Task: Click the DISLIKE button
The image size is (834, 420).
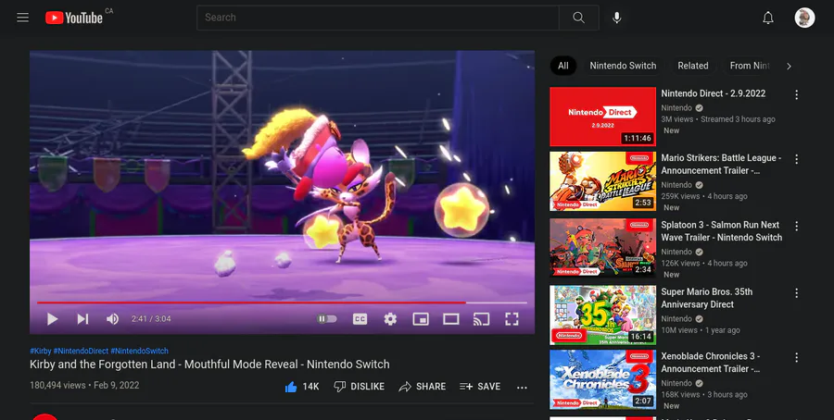Action: 359,387
